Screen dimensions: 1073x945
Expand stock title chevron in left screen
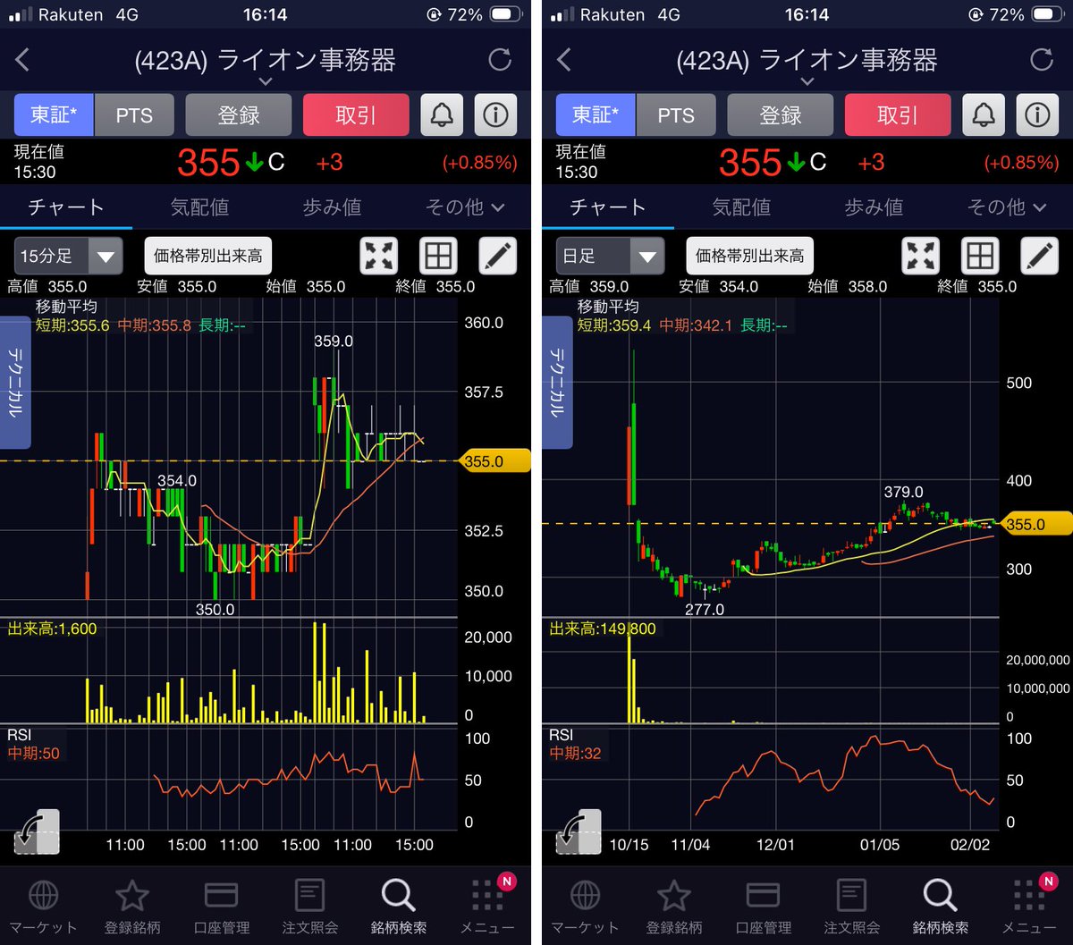(266, 81)
